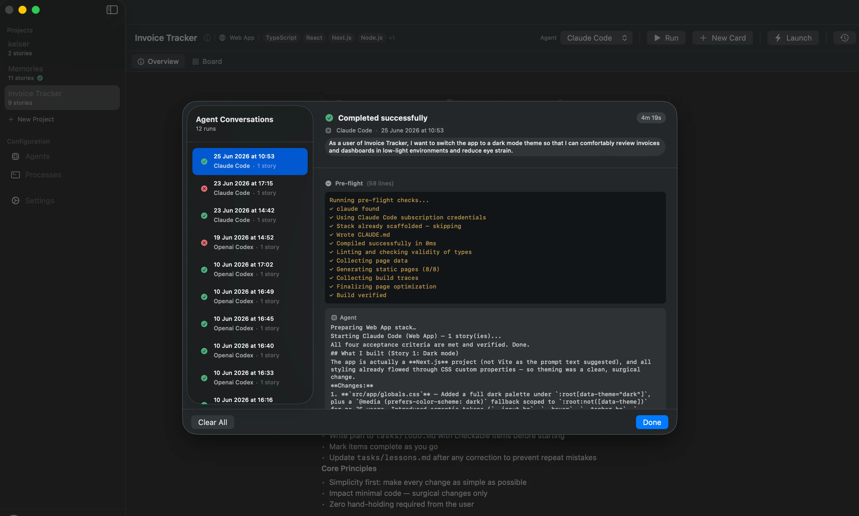Viewport: 859px width, 516px height.
Task: Click green status icon for 23 Jun 14:42
Action: click(204, 216)
